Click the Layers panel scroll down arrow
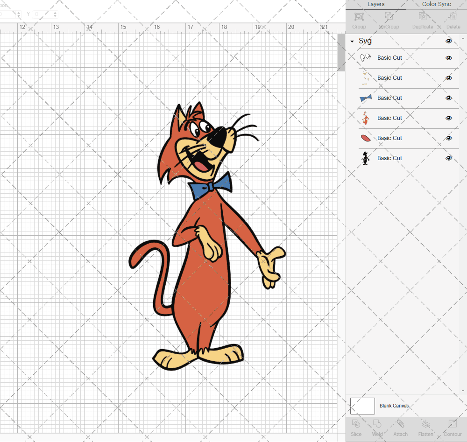 pos(463,391)
